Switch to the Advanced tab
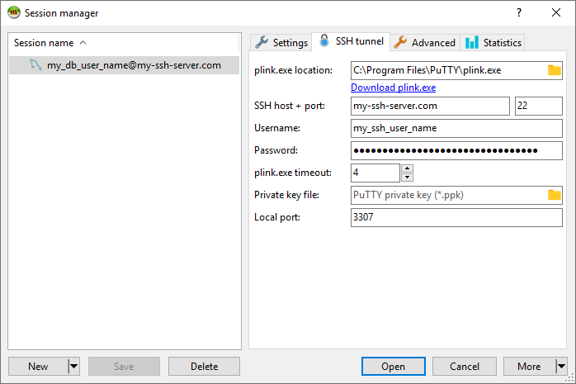The image size is (576, 384). point(425,43)
